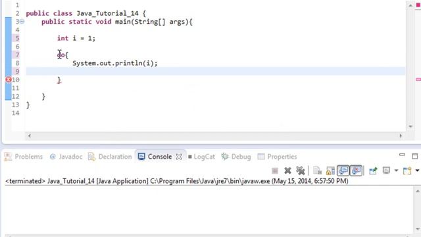Click line number 7 in the gutter
421x237 pixels.
click(17, 55)
